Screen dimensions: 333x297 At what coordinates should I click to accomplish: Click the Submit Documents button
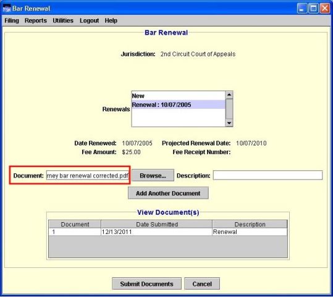click(x=146, y=284)
